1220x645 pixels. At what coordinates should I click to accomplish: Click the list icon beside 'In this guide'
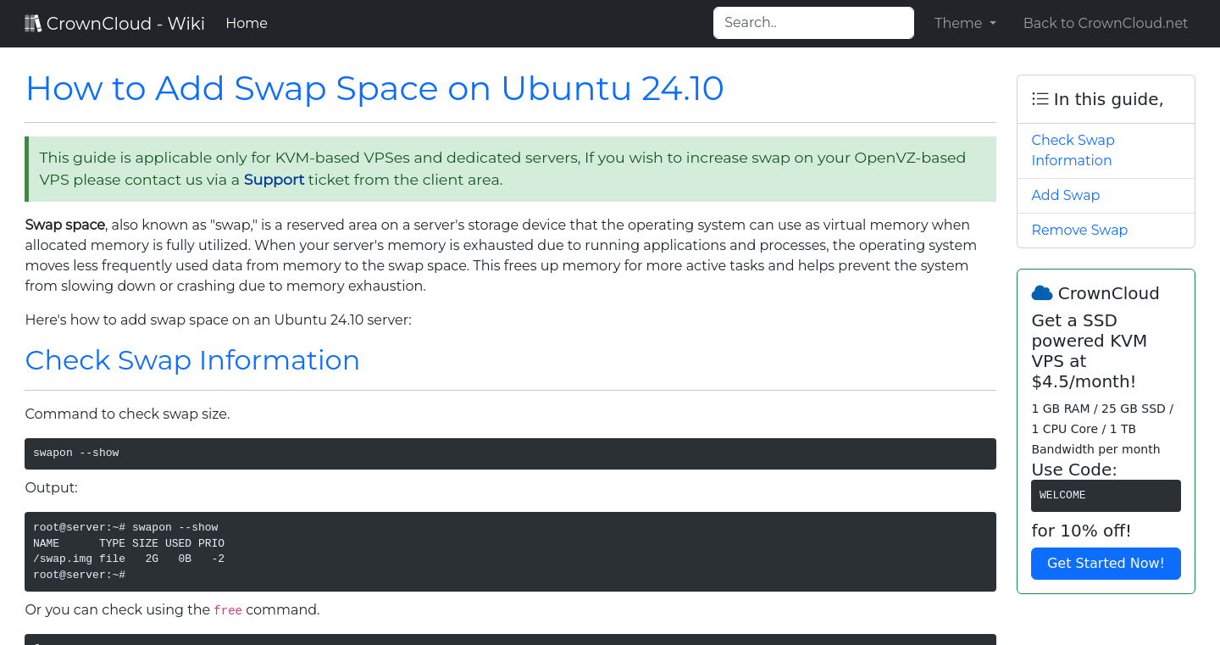coord(1040,98)
